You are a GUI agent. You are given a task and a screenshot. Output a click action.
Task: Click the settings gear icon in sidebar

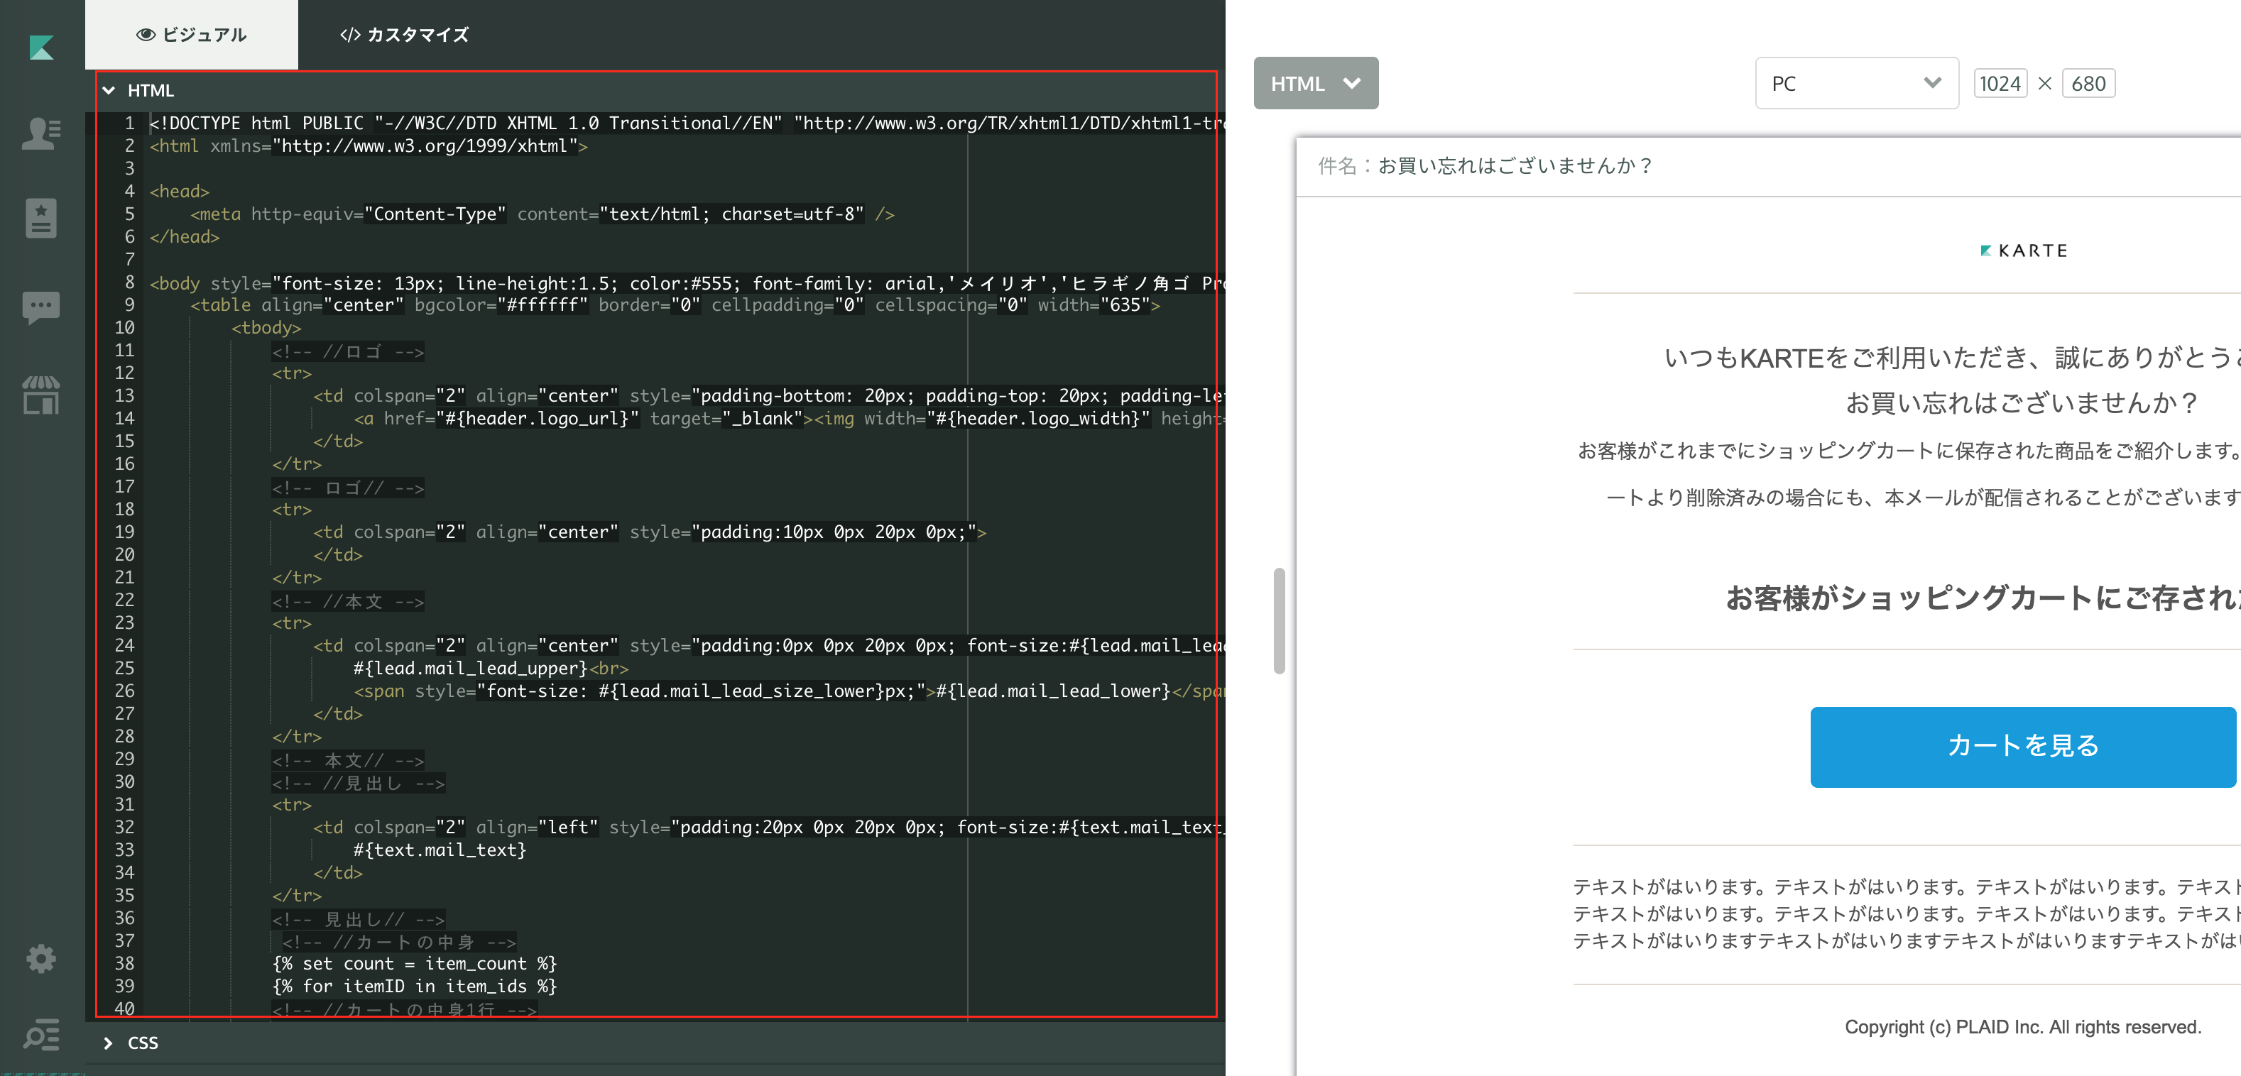[38, 959]
